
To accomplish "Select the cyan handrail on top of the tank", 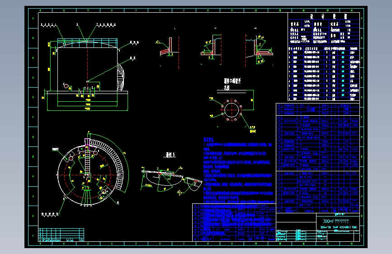I will click(x=88, y=42).
